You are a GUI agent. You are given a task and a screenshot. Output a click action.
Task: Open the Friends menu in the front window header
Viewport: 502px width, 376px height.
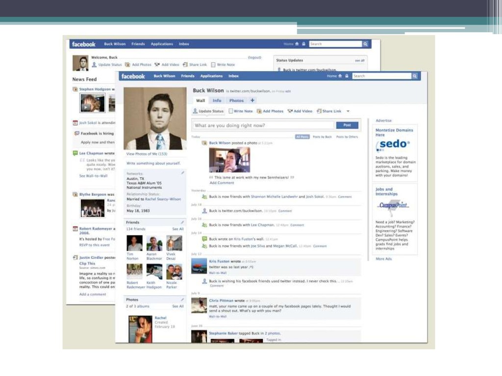click(x=188, y=76)
